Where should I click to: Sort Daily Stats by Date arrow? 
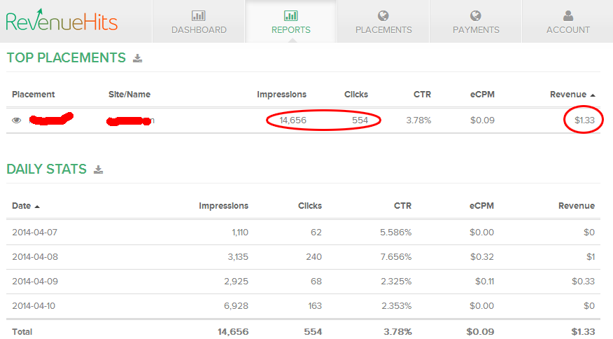[37, 206]
